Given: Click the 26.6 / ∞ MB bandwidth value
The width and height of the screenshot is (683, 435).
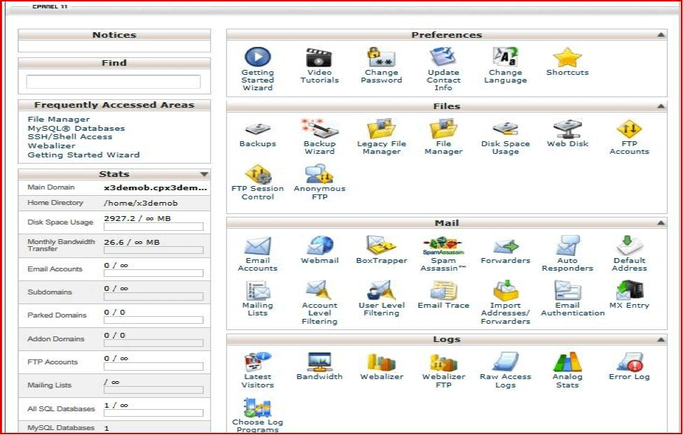Looking at the screenshot, I should 132,242.
